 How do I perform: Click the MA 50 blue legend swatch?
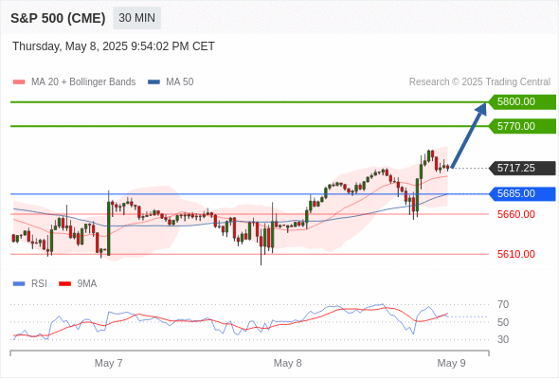click(154, 82)
